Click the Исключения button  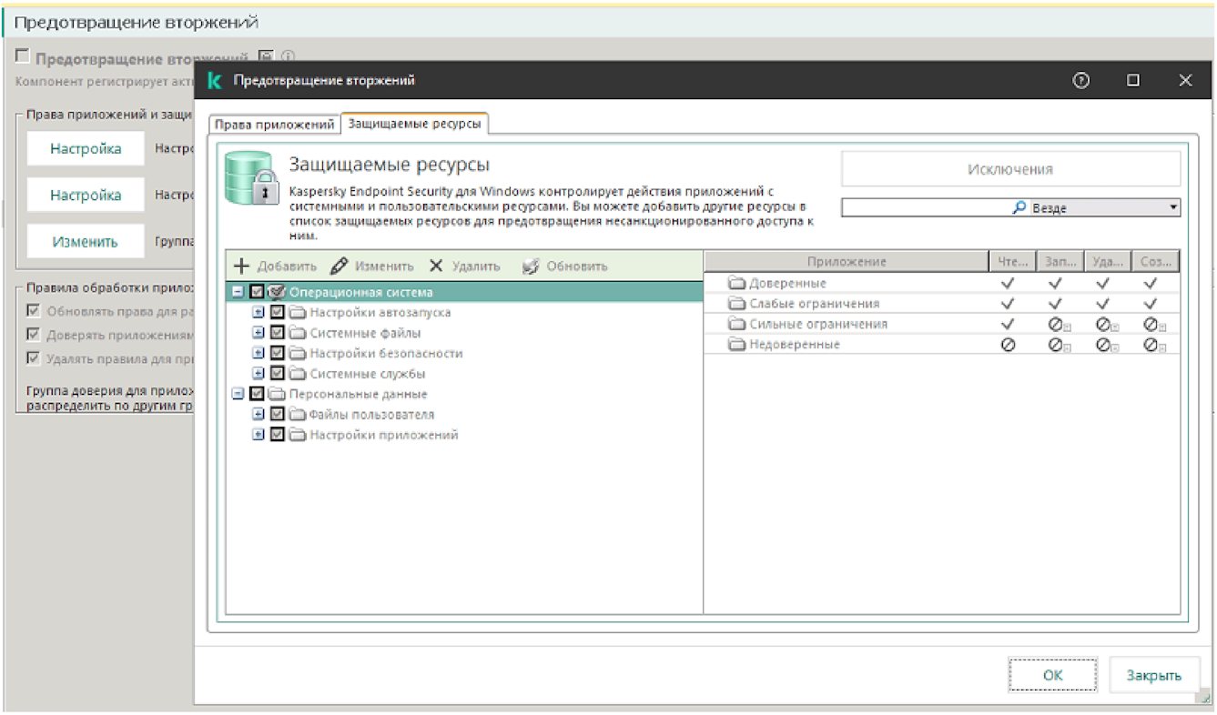click(x=1010, y=169)
